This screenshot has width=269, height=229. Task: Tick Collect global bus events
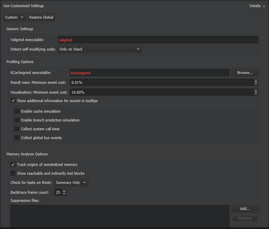point(17,138)
